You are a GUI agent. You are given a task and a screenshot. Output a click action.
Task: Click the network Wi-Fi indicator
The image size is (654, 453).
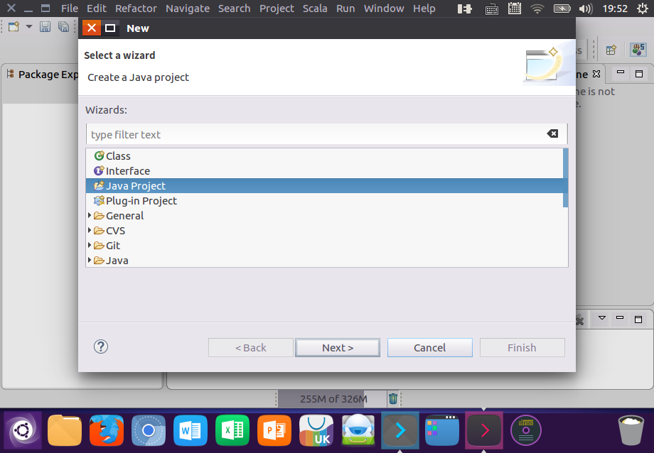(x=537, y=9)
